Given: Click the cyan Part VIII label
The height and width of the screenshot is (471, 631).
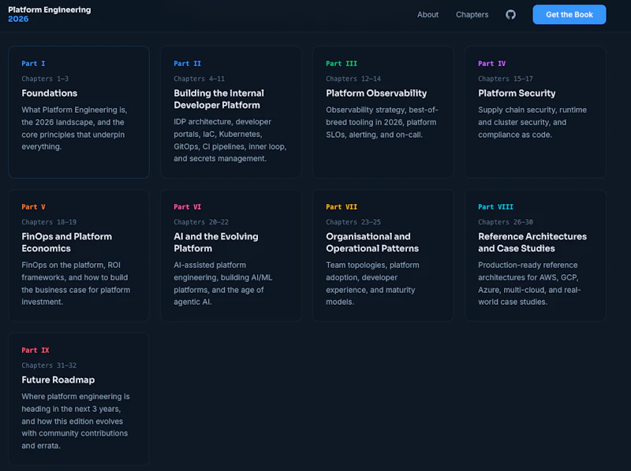Looking at the screenshot, I should pyautogui.click(x=495, y=207).
